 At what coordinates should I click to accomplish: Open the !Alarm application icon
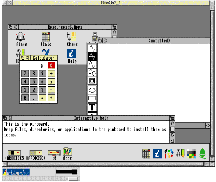21,37
